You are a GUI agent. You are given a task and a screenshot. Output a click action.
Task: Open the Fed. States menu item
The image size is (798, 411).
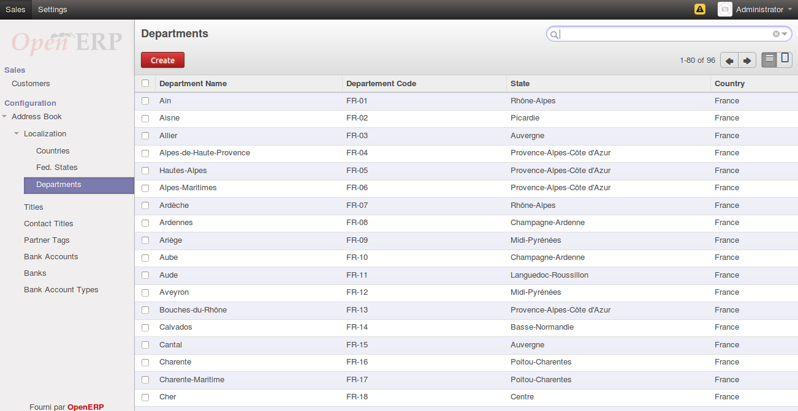coord(56,167)
